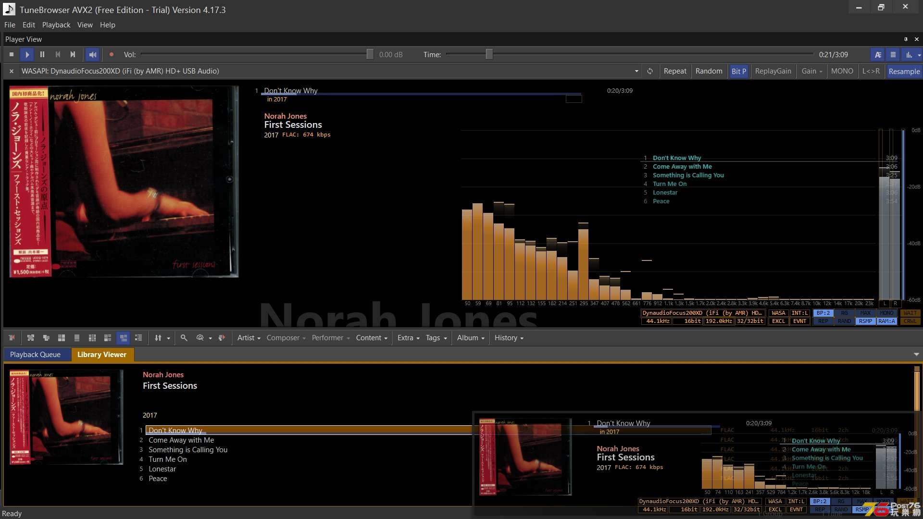Screen dimensions: 923x519
Task: Toggle the Bit P button
Action: [738, 71]
